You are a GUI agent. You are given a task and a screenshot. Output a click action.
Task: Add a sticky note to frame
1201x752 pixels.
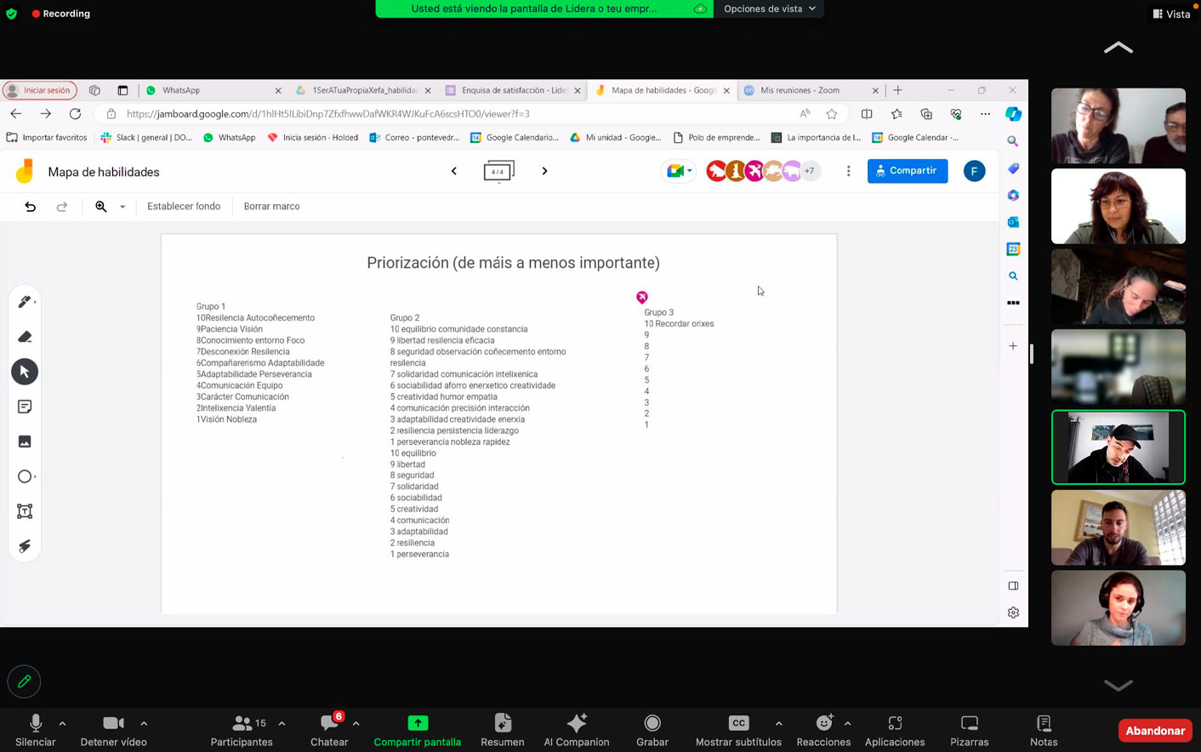pos(24,407)
